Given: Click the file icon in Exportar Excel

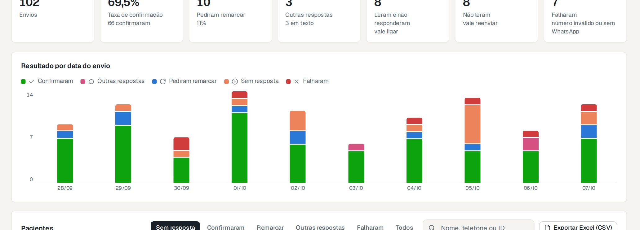Looking at the screenshot, I should click(548, 228).
